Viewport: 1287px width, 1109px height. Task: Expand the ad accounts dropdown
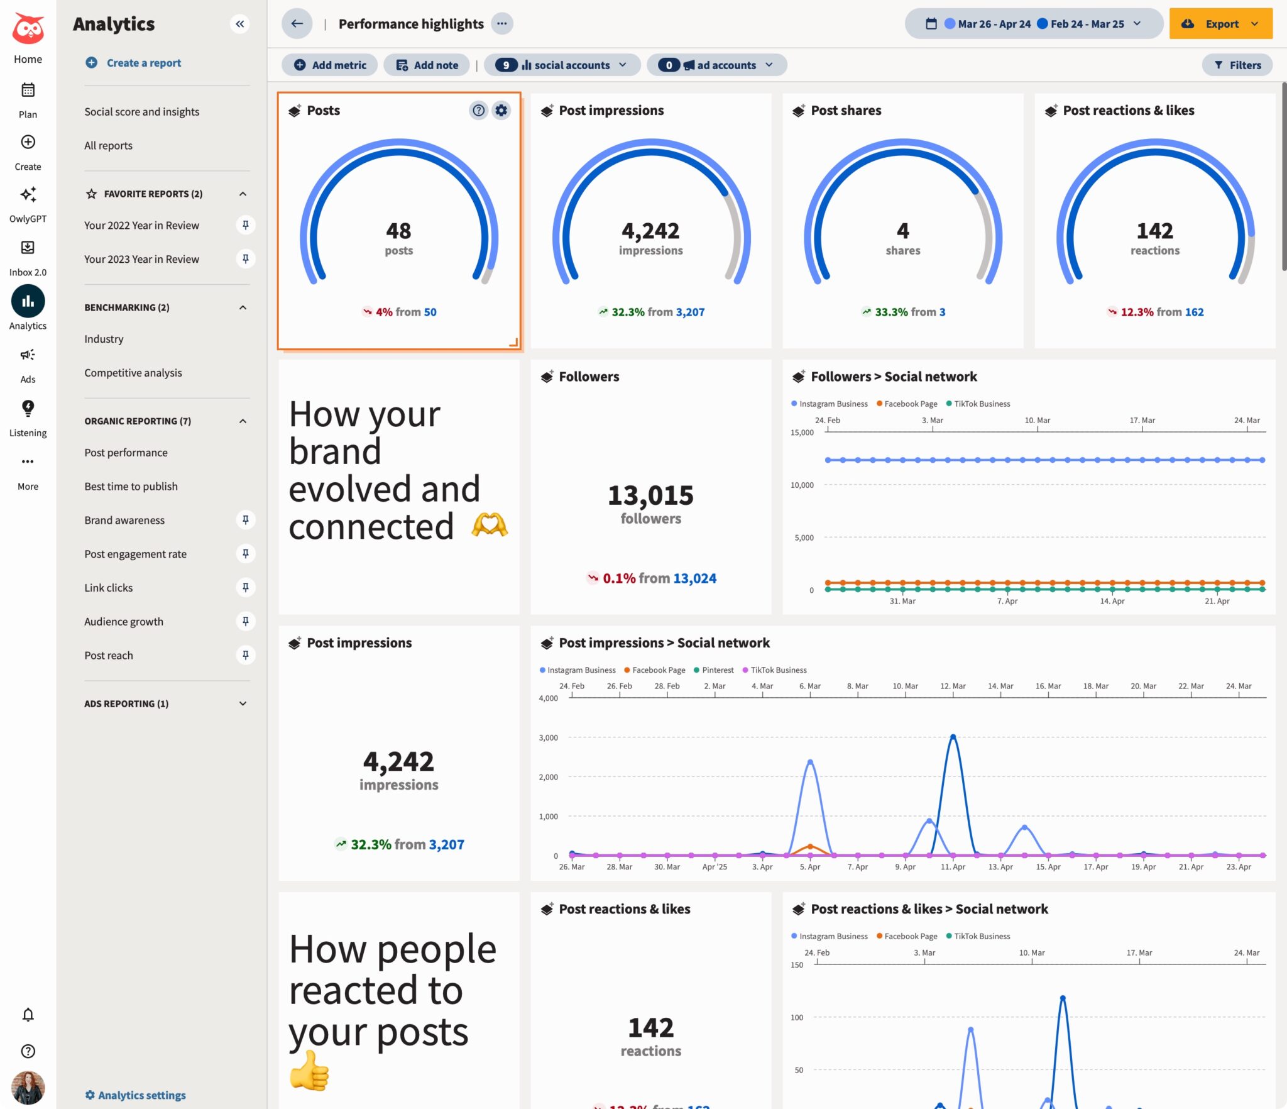pyautogui.click(x=768, y=64)
